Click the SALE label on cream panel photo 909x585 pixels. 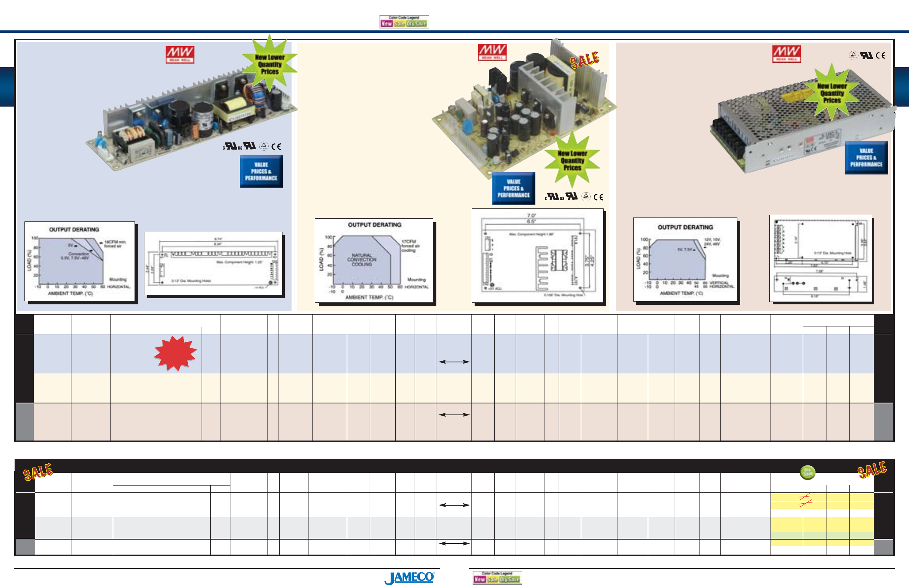pyautogui.click(x=585, y=60)
